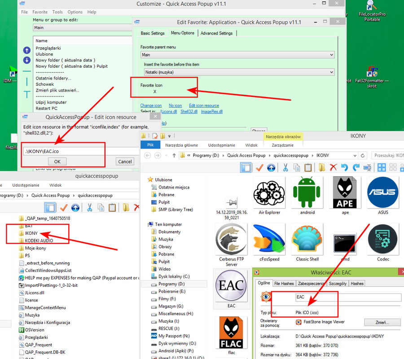Open the Favorite menu in Customize window

click(x=40, y=12)
